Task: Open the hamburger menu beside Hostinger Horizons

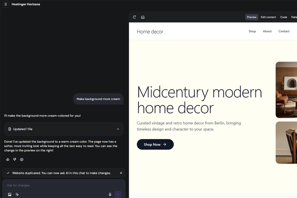Action: click(x=6, y=4)
